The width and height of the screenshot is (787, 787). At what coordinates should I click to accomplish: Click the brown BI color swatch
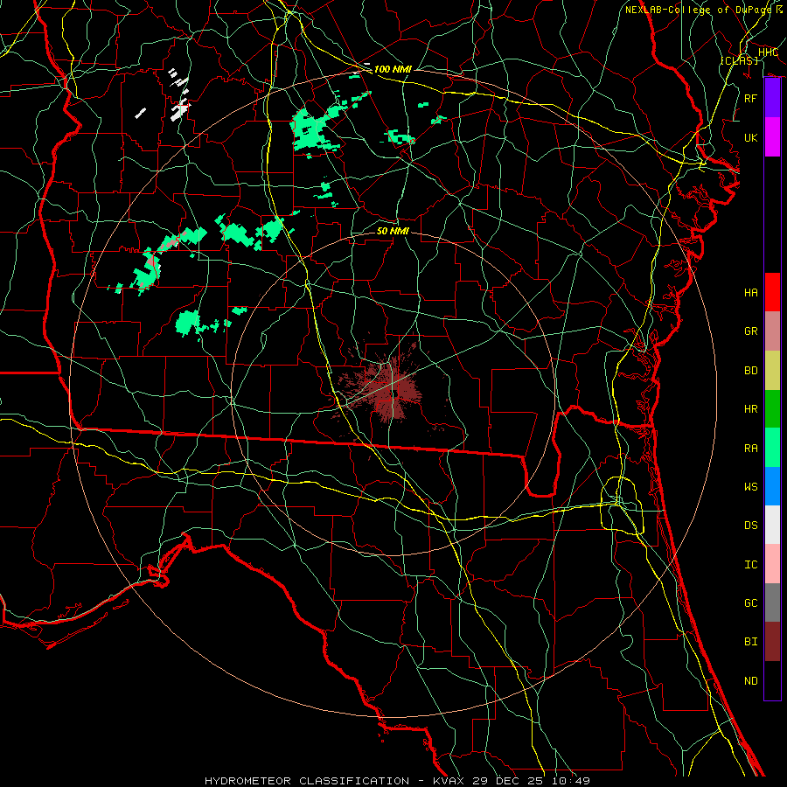(x=772, y=642)
